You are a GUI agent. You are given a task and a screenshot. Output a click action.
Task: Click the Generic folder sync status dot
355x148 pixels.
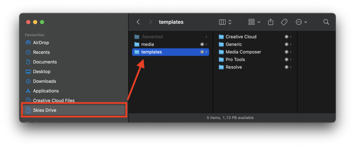coord(286,44)
